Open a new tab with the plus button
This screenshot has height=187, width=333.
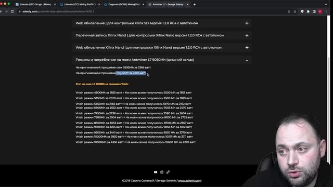195,4
